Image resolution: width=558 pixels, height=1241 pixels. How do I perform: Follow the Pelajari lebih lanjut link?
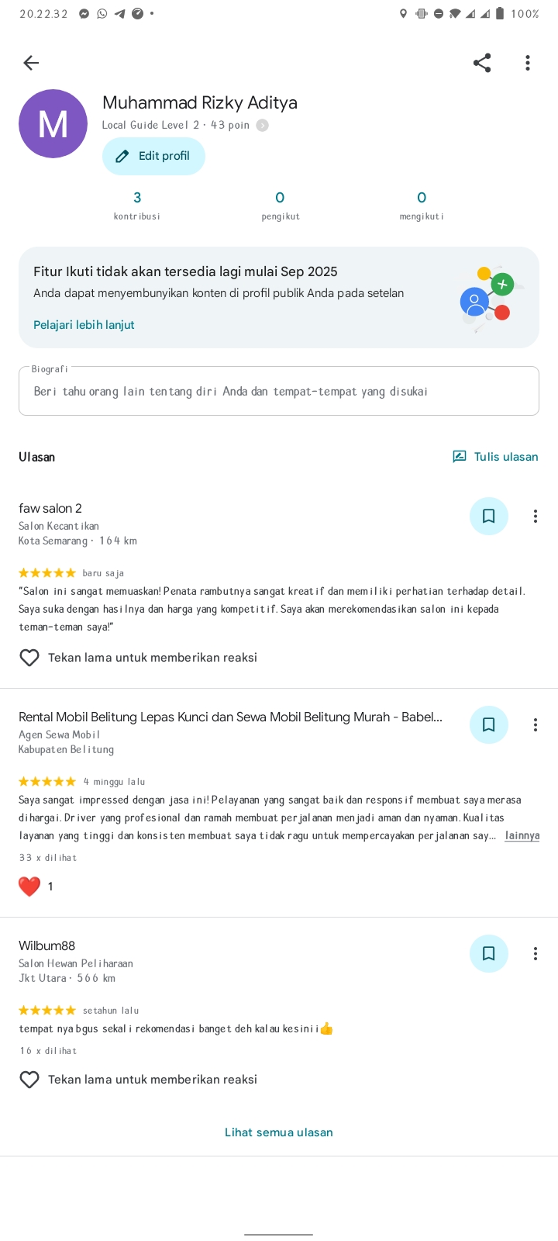[x=84, y=325]
